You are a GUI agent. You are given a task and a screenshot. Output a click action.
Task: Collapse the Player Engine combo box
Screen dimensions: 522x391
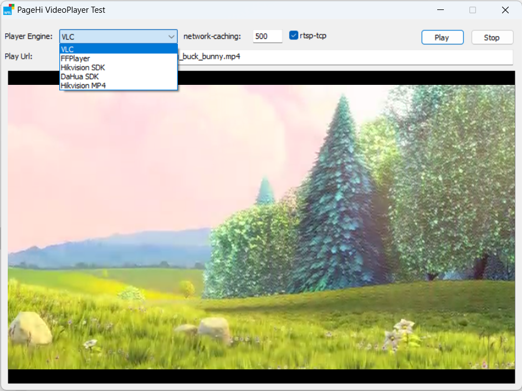coord(171,37)
